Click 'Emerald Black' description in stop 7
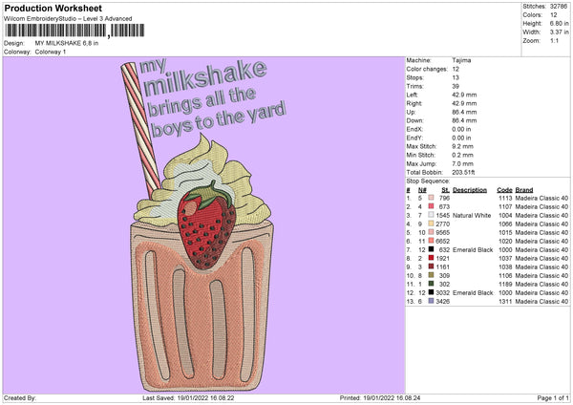The image size is (573, 405). coord(473,249)
